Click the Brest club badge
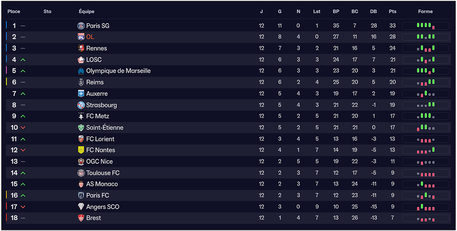Viewport: 457px width, 231px height. 81,218
